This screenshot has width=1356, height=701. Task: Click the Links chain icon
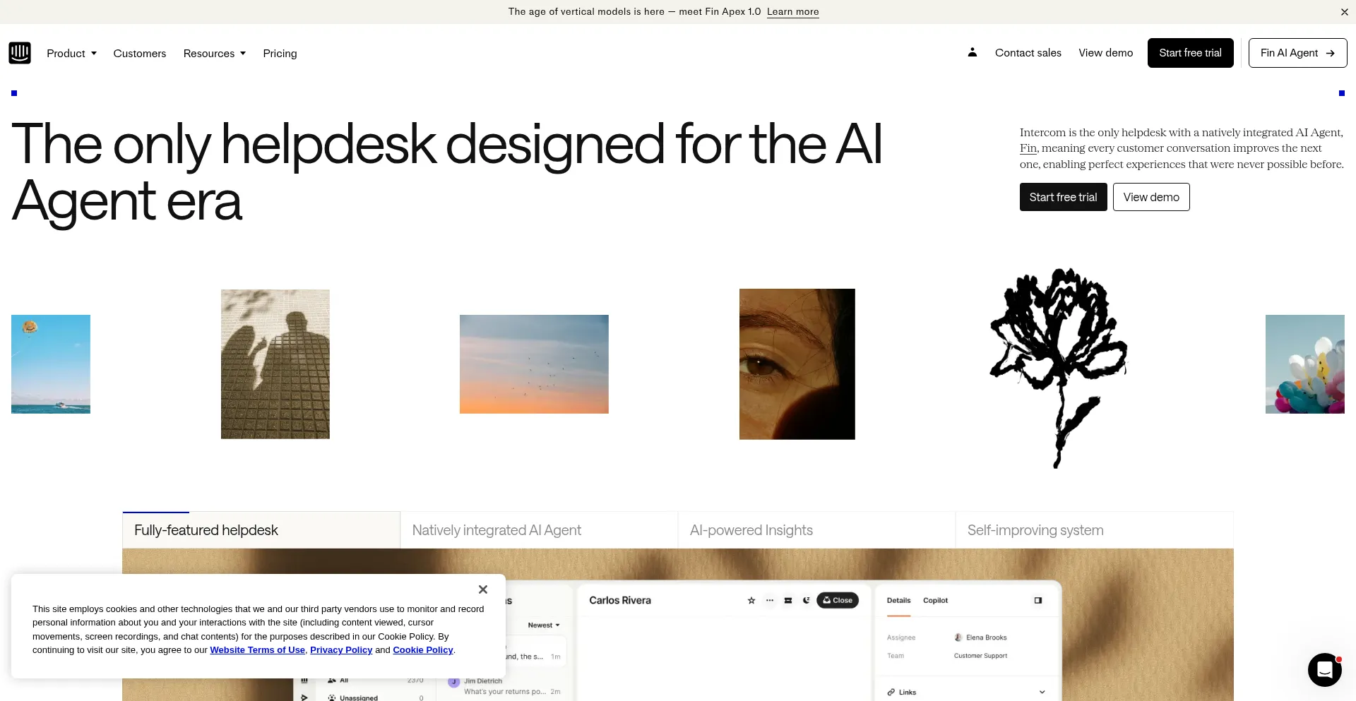[891, 693]
